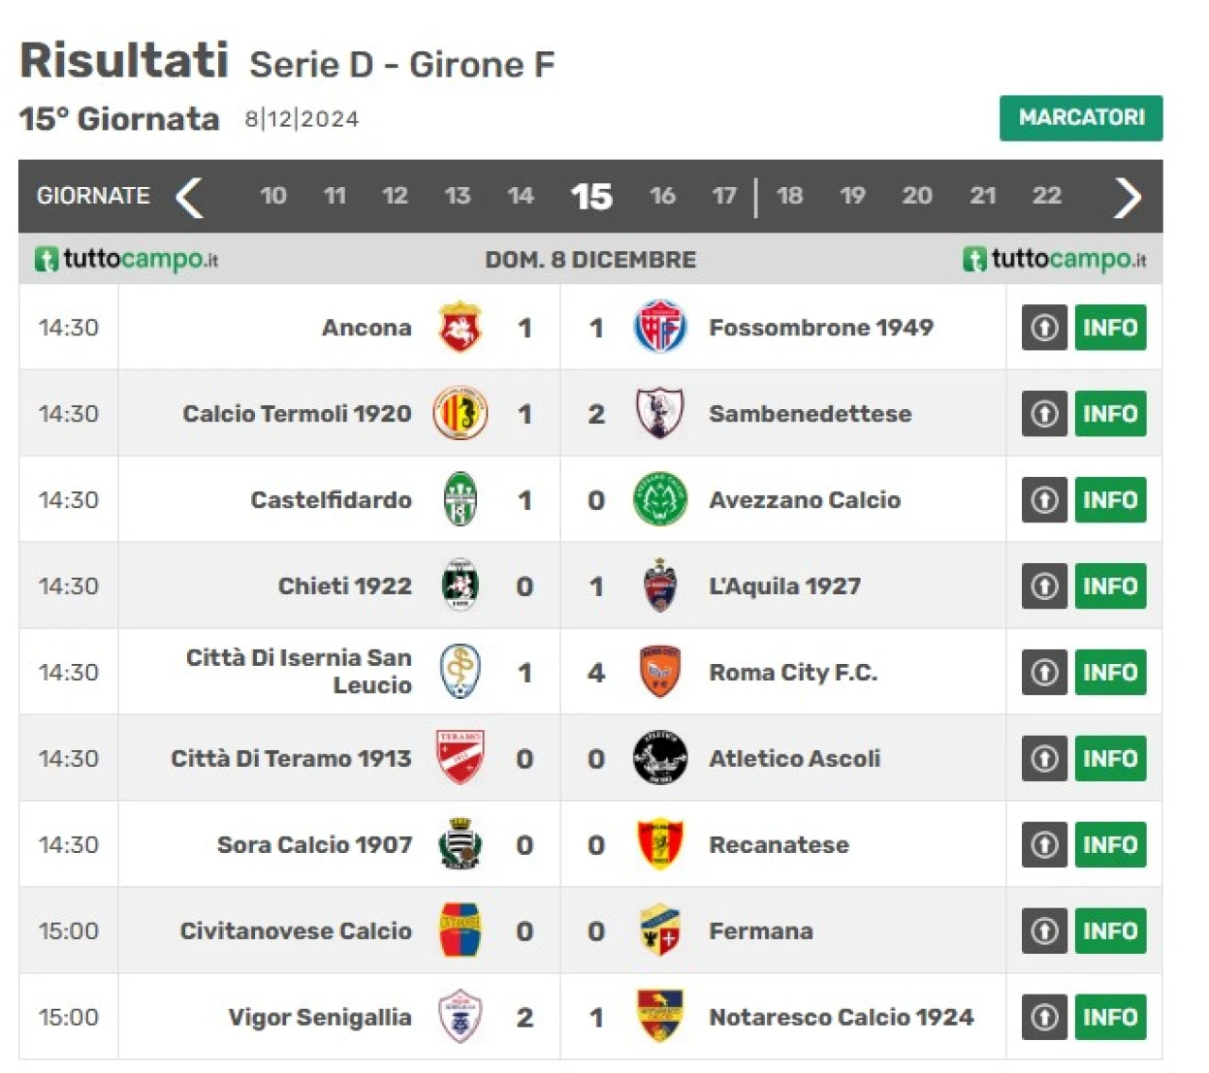Viewport: 1209px width, 1073px height.
Task: Click the gray arrow icon in Chieti 1922 row
Action: point(1045,587)
